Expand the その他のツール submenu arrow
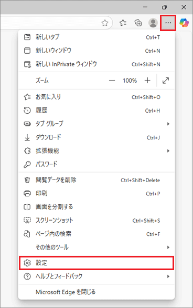193x308 pixels. coord(168,247)
